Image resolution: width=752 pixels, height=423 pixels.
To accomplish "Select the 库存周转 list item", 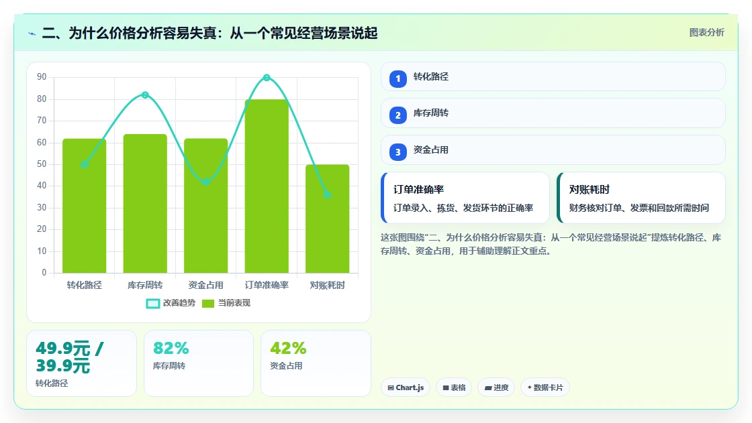I will (553, 113).
